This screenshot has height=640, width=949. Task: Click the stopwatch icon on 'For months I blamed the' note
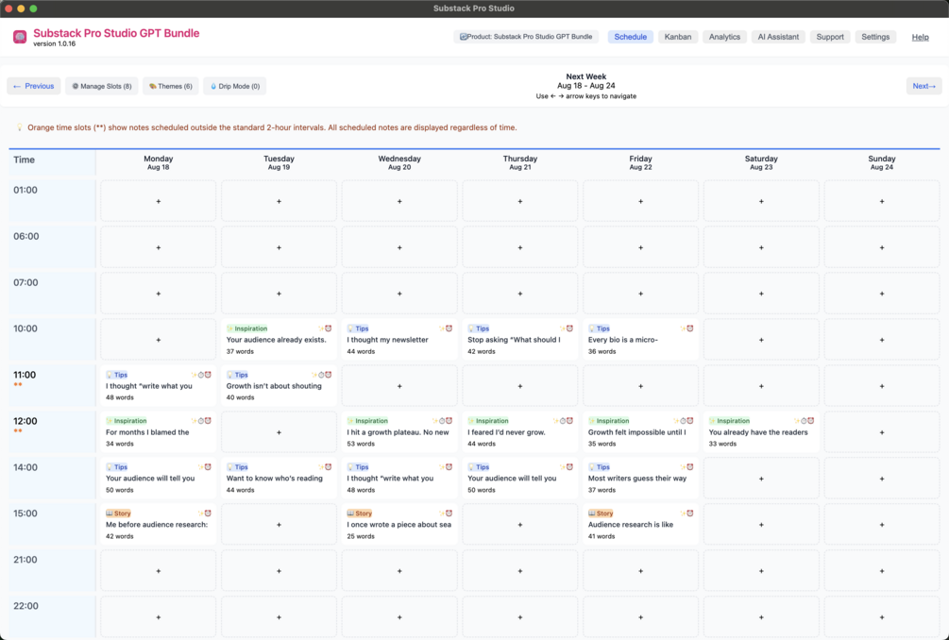201,421
